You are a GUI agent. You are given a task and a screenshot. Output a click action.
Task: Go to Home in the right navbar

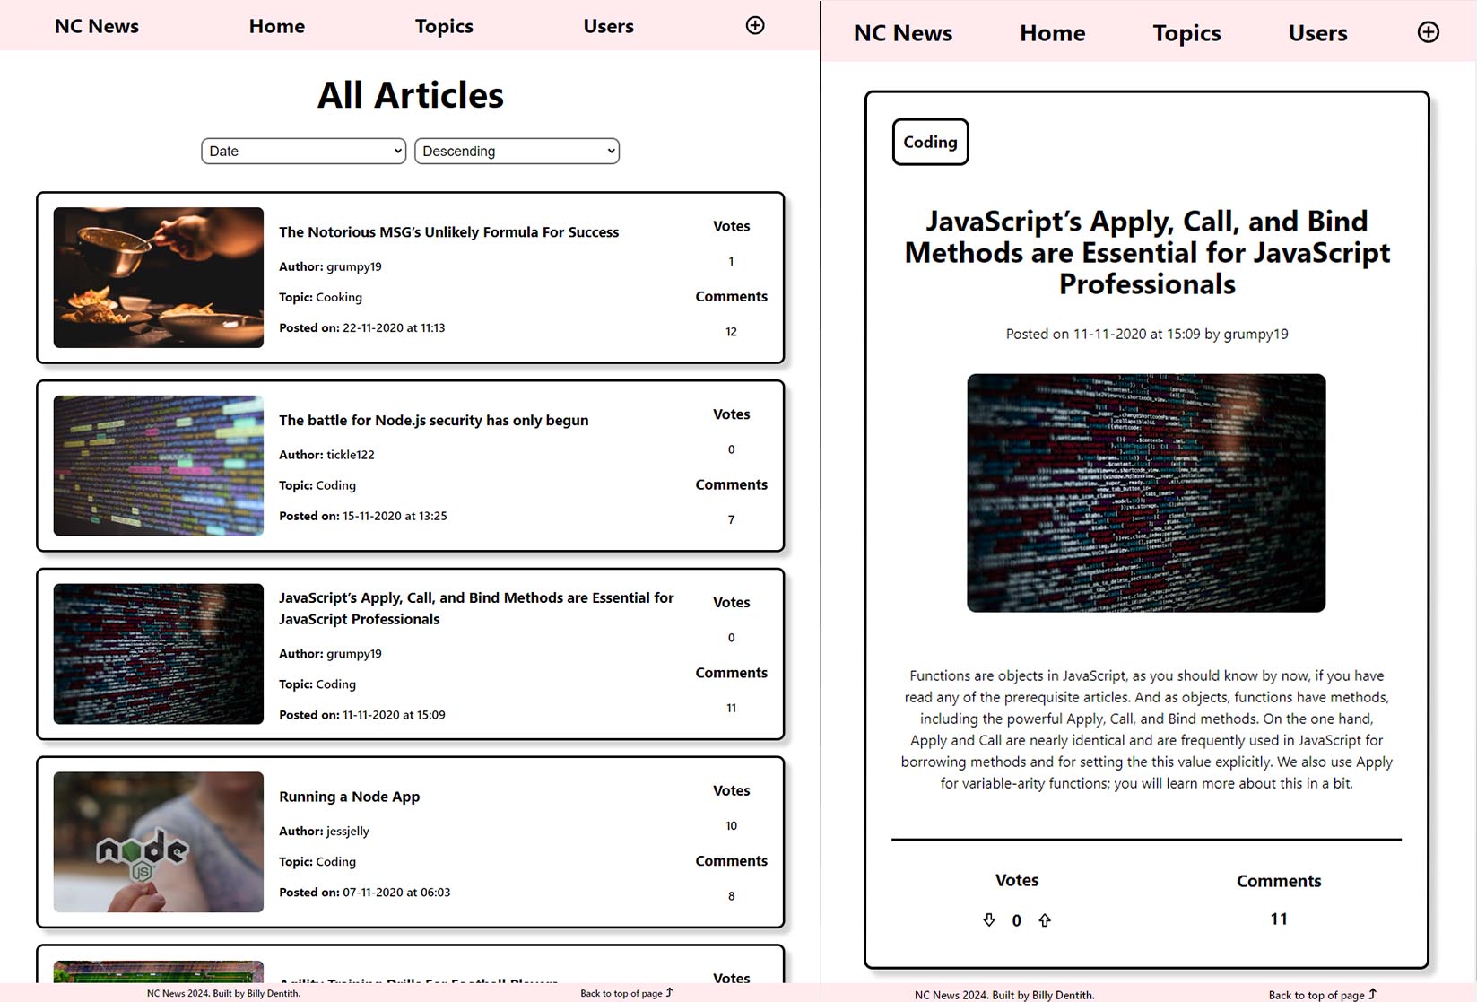click(x=1052, y=33)
